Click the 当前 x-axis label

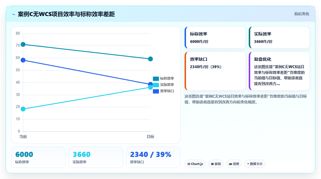[x=23, y=137]
